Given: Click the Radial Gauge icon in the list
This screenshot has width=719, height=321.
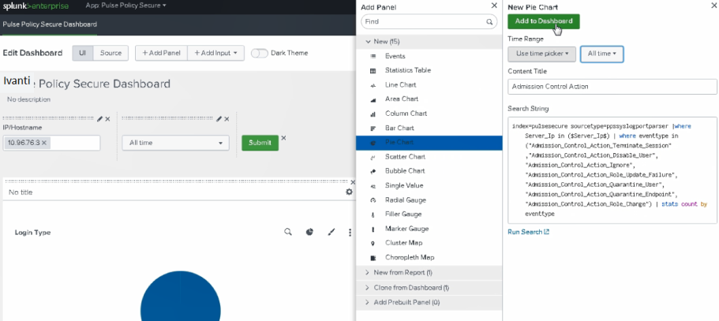Looking at the screenshot, I should point(373,200).
